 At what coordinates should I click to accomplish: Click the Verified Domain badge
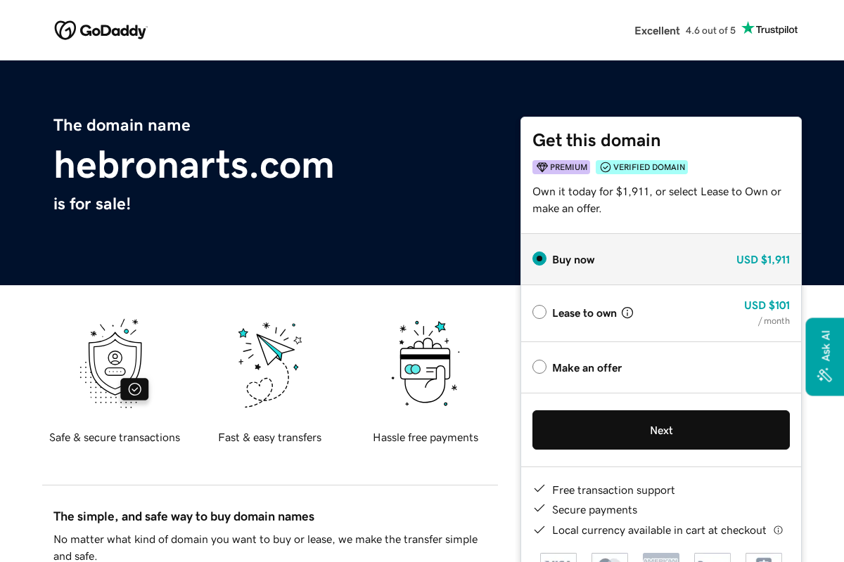coord(641,167)
